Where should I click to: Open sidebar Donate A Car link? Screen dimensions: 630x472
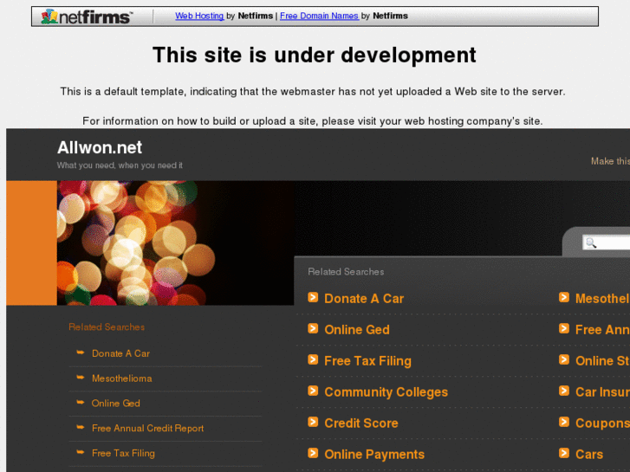coord(120,353)
